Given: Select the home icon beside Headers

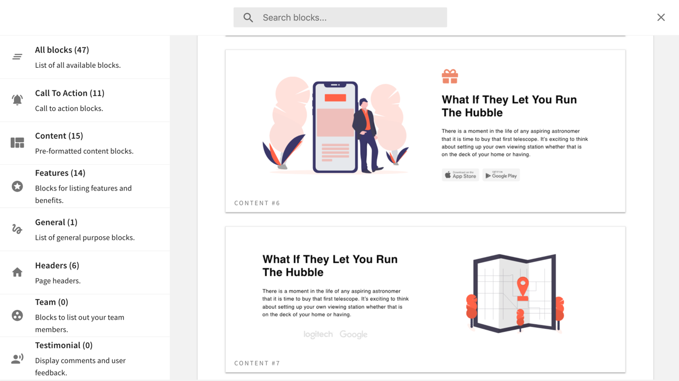Looking at the screenshot, I should point(17,272).
